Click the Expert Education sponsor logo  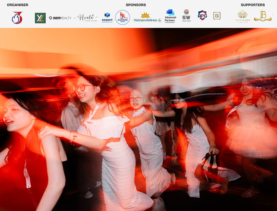click(107, 18)
